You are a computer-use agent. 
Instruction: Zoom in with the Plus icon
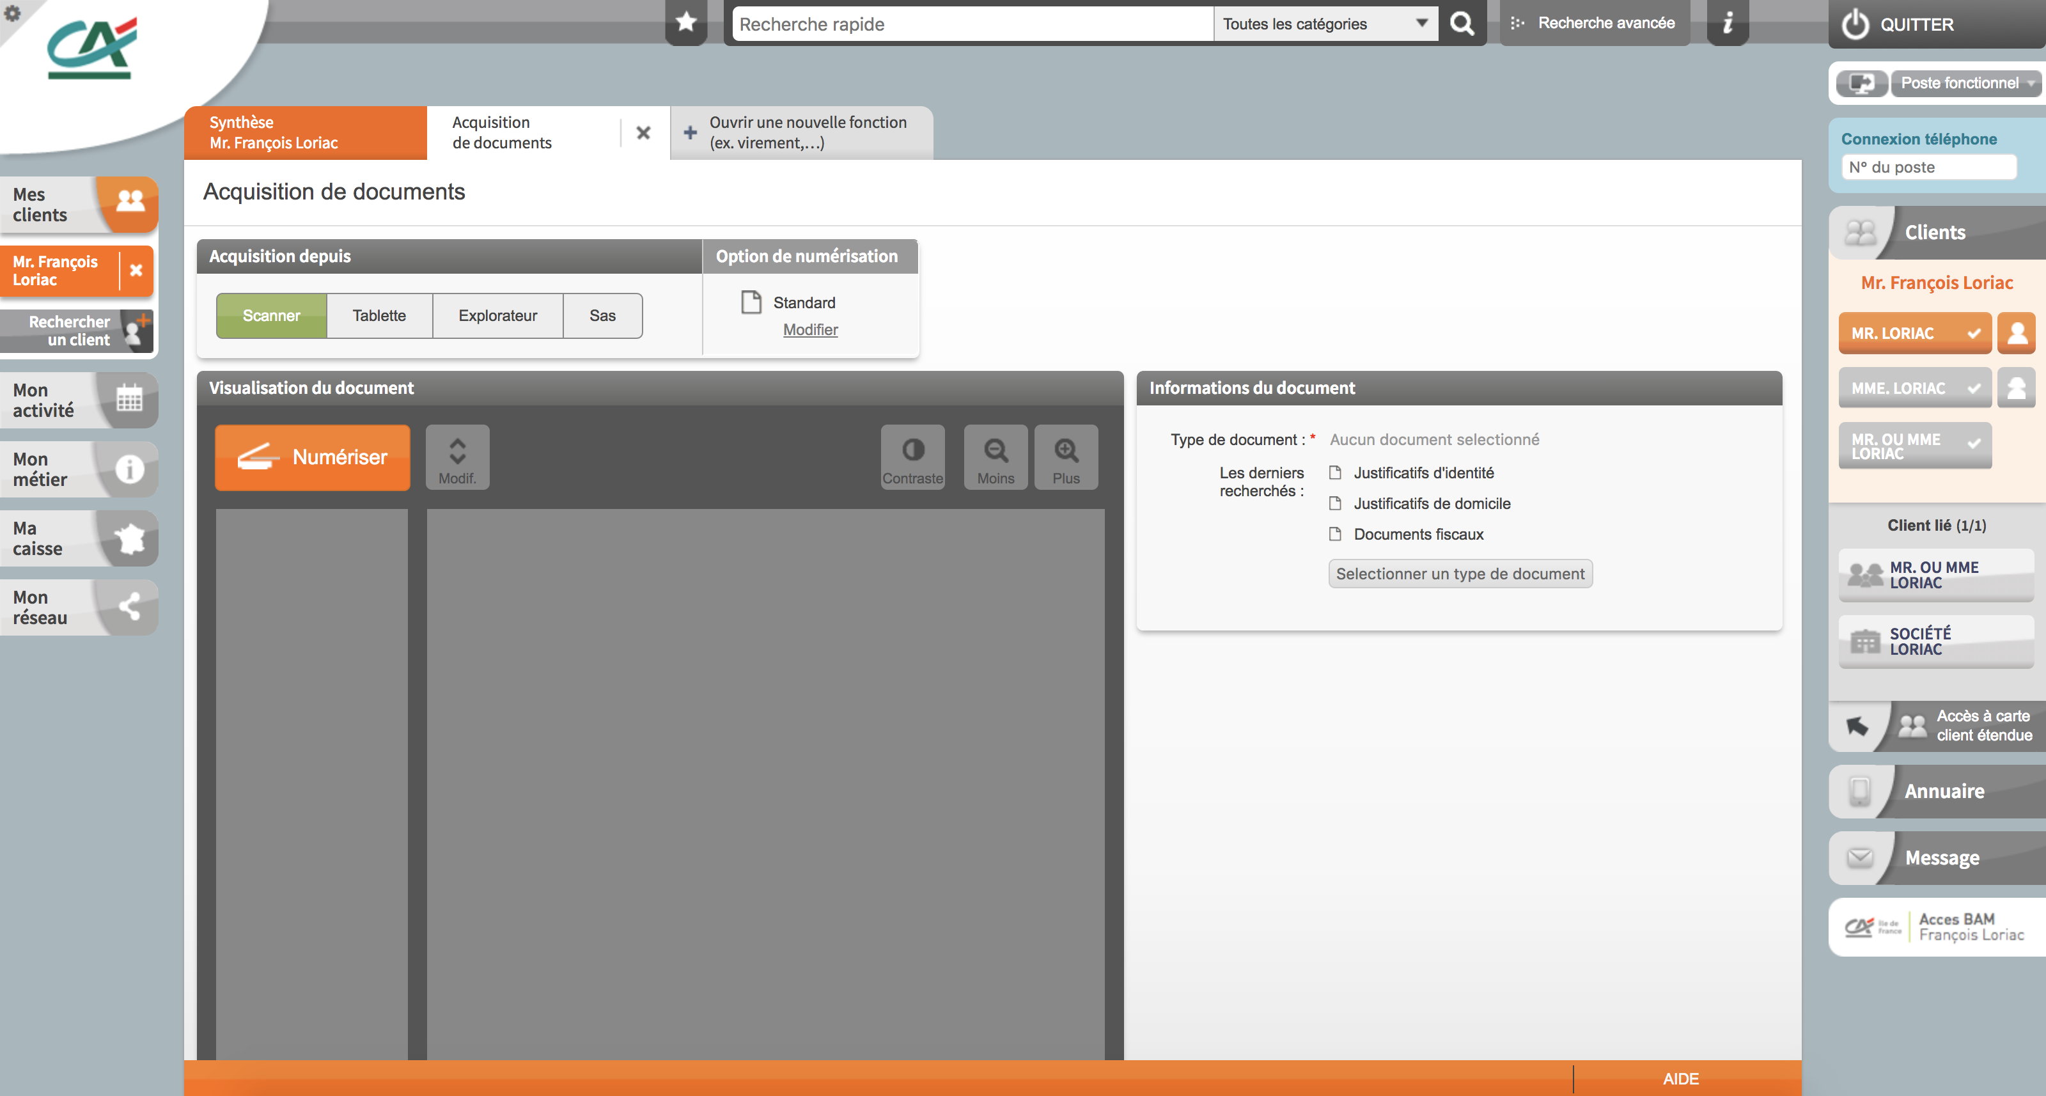coord(1066,457)
